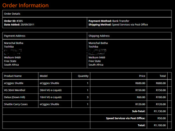The image size is (175, 131).
Task: Click the Welkom 9469 line in payment address
Action: [x=12, y=58]
